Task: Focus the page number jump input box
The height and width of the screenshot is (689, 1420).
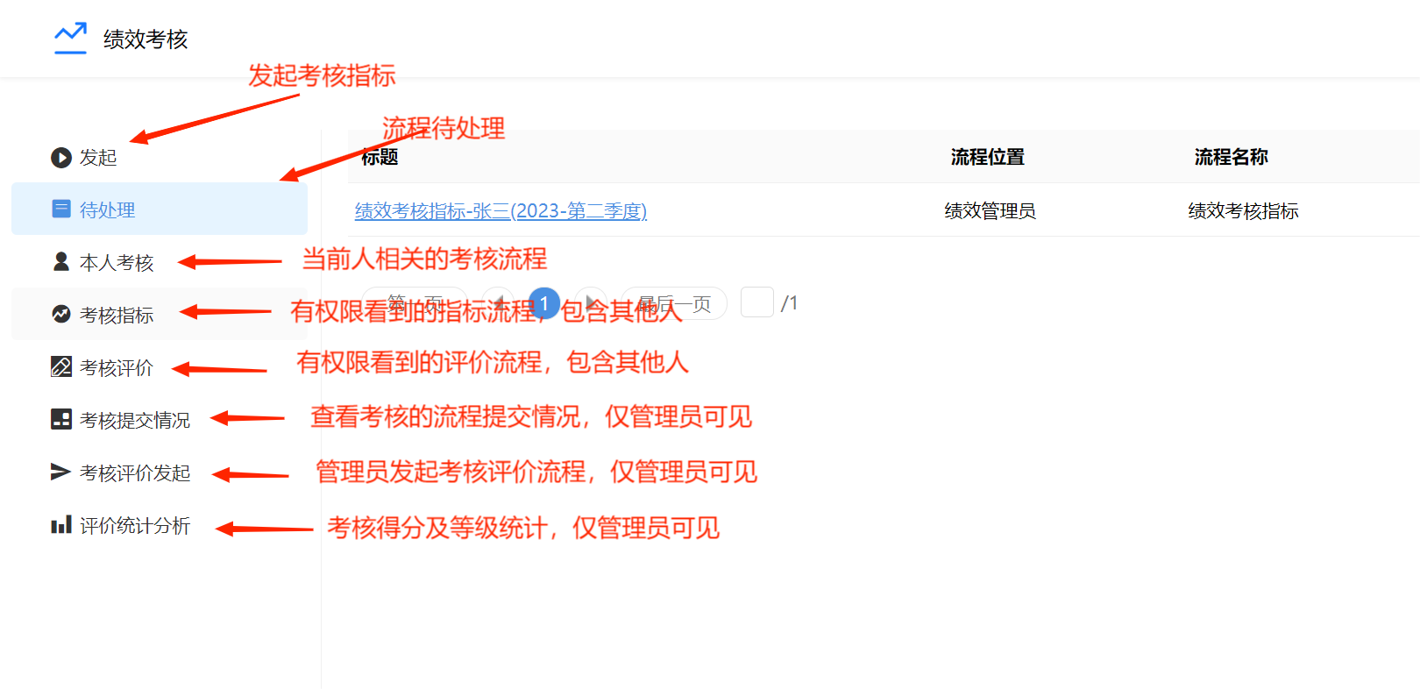Action: pos(756,302)
